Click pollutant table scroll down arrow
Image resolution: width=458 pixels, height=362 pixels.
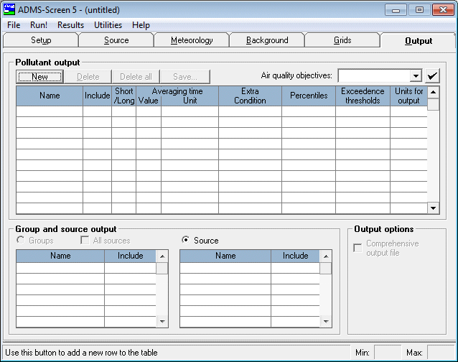pyautogui.click(x=433, y=208)
